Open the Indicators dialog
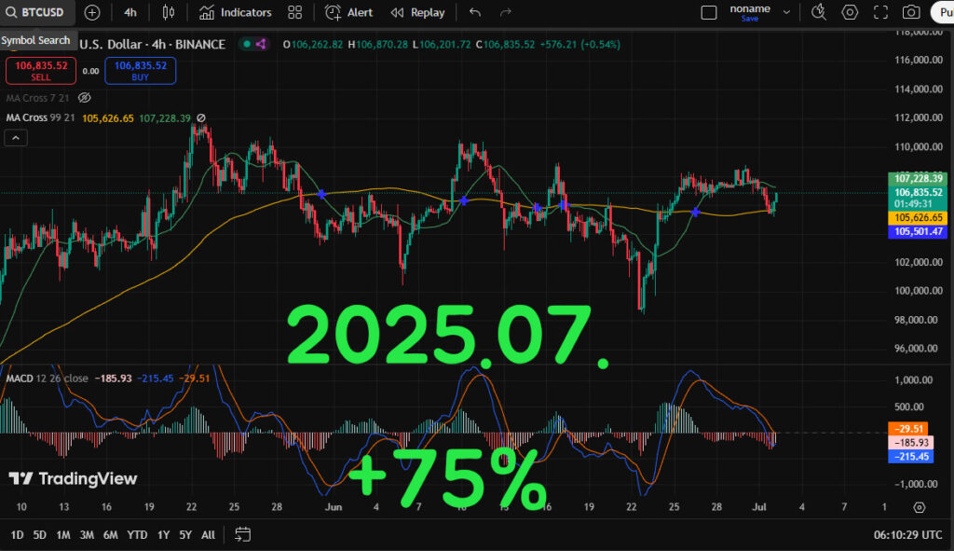 click(x=236, y=12)
